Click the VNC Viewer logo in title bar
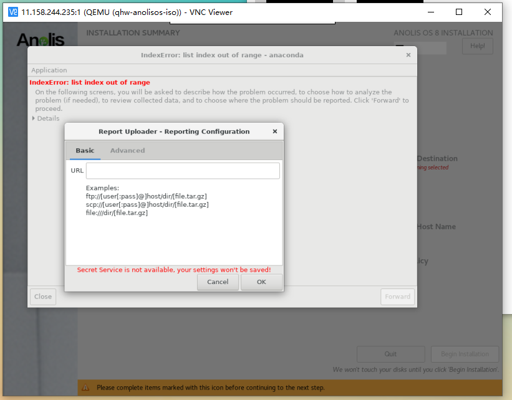 [x=12, y=12]
